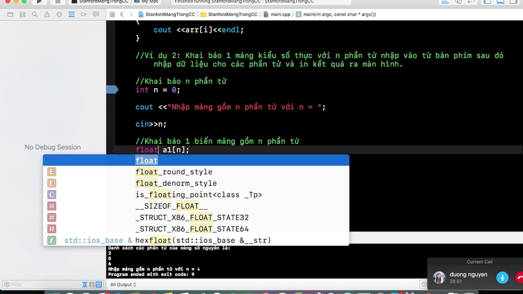Choose the hexfloat function suggestion
Screen dimensions: 523x294
pos(196,240)
